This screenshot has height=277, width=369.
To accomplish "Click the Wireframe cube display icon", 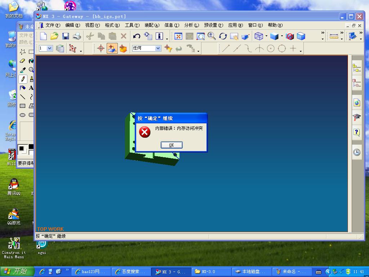I will [x=259, y=36].
